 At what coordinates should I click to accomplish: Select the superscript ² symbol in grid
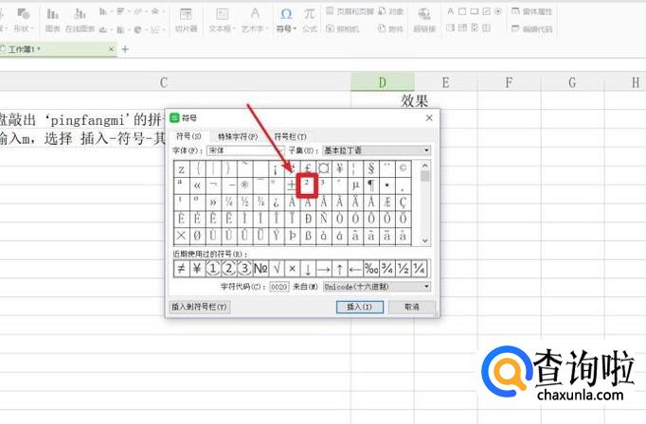click(307, 185)
